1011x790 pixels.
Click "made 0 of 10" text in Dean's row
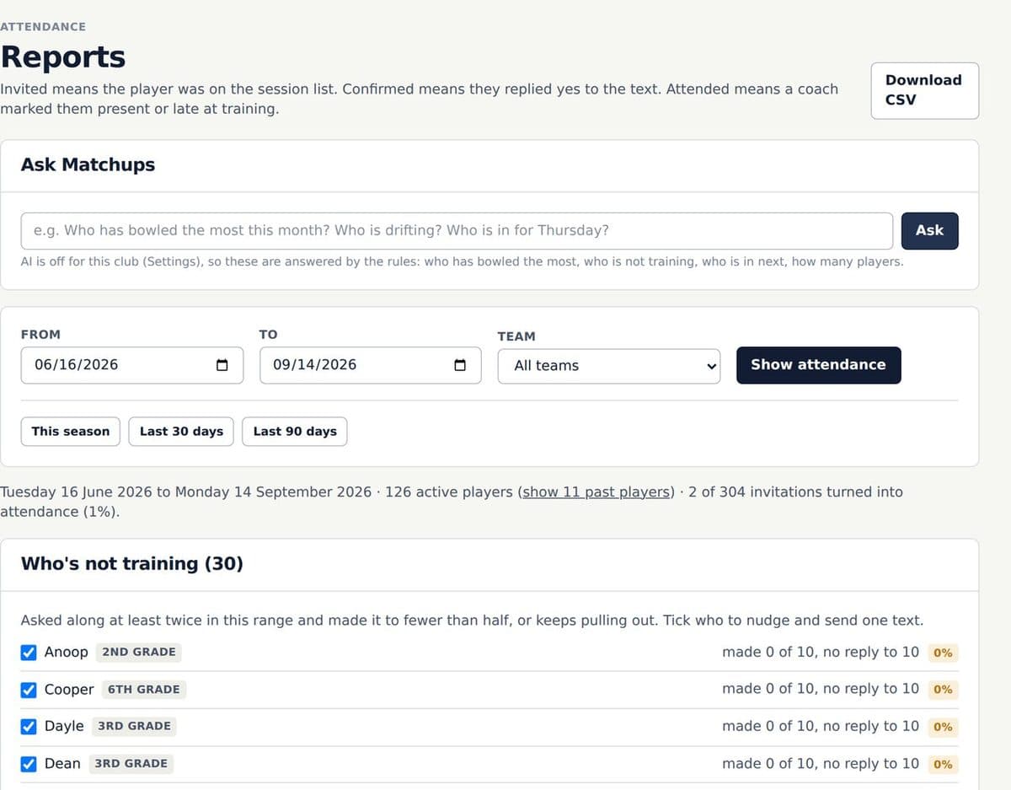(769, 764)
